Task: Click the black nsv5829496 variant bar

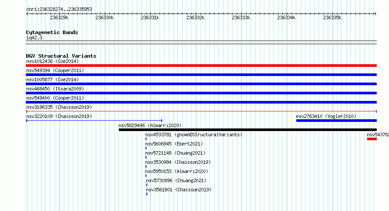Action: click(x=248, y=130)
